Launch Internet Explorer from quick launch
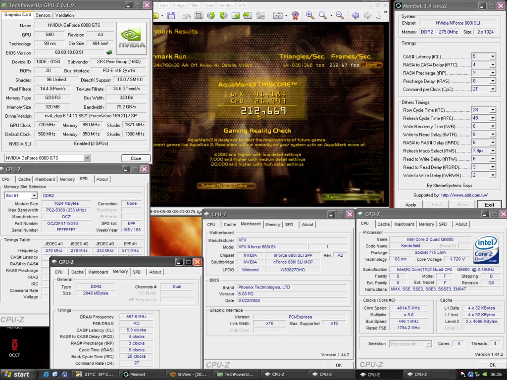The height and width of the screenshot is (380, 507). [46, 374]
